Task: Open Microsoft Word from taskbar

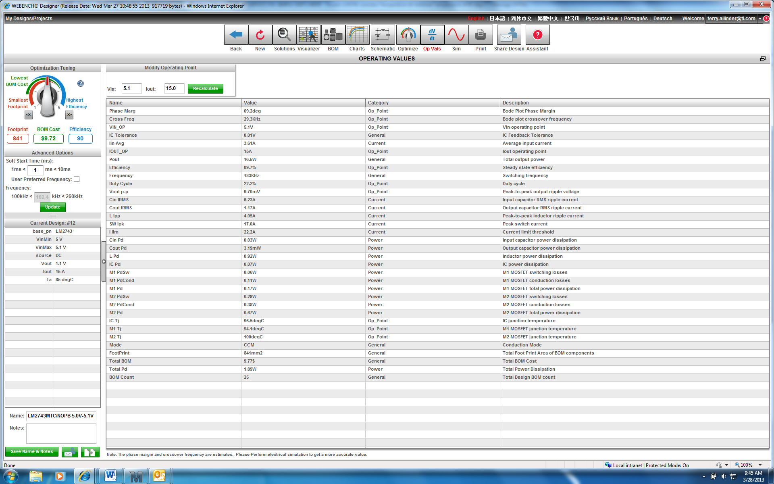Action: (110, 476)
